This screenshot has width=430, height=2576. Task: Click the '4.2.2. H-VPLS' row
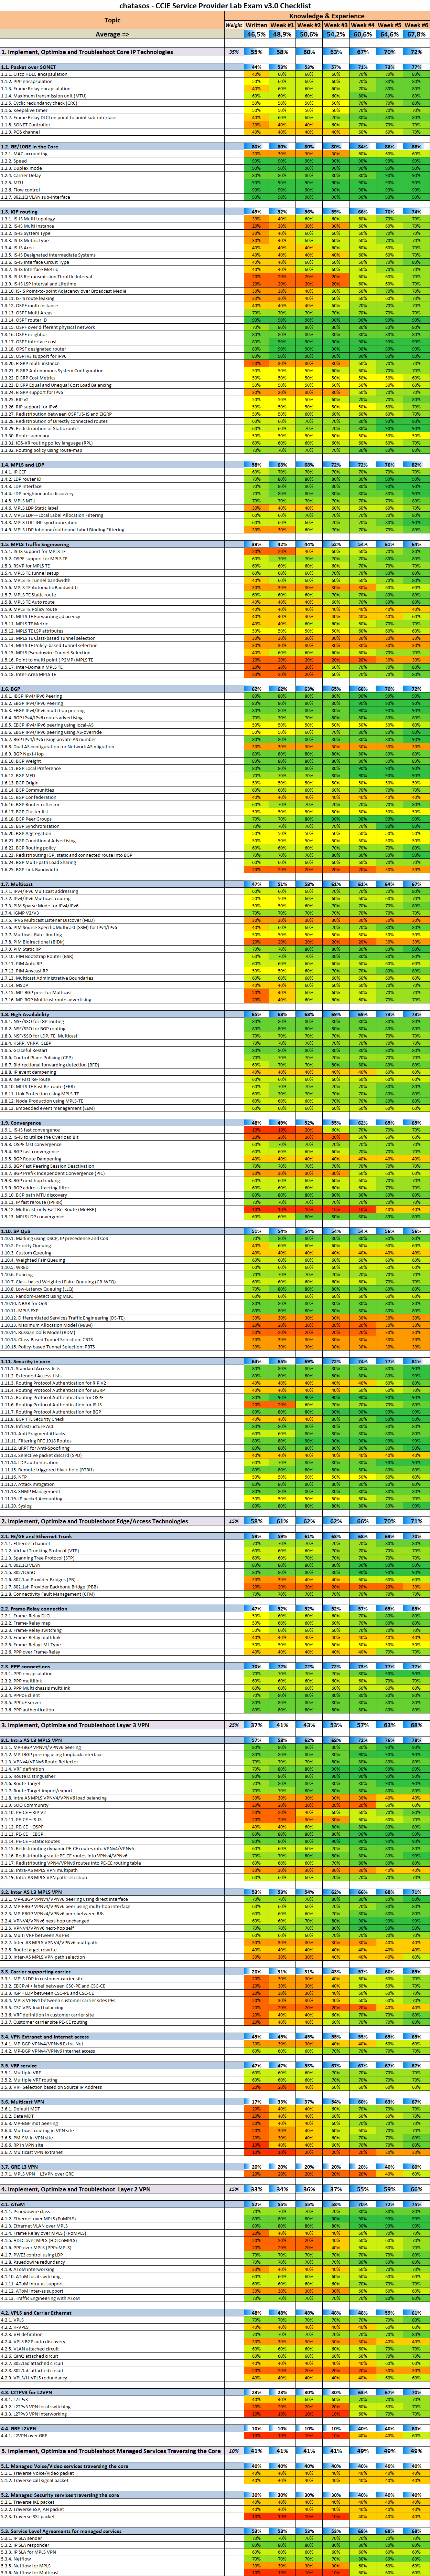click(x=112, y=2327)
